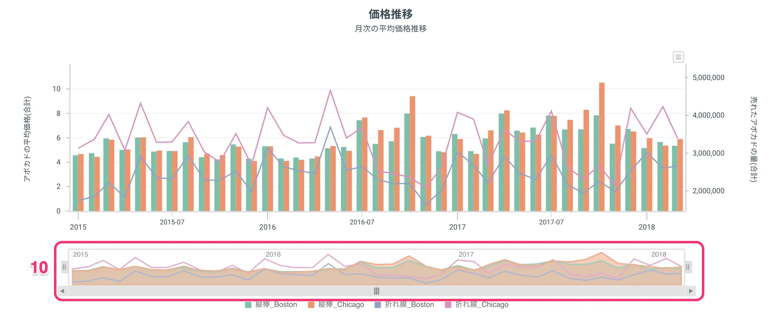This screenshot has width=781, height=336.
Task: Click the 2015 label on the main x-axis
Action: point(78,227)
